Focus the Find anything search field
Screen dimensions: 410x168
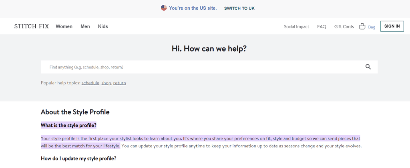point(200,67)
